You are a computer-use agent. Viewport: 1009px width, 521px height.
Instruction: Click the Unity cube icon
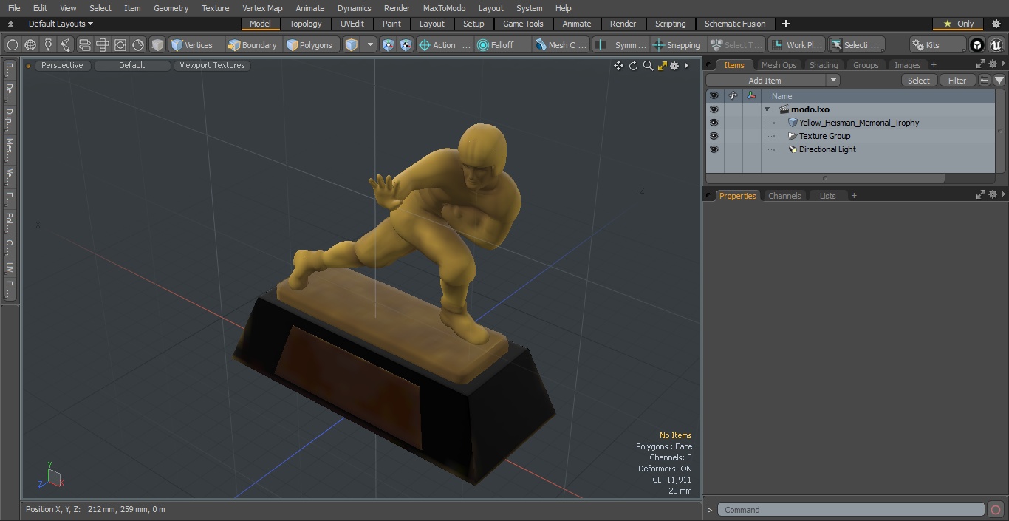977,45
